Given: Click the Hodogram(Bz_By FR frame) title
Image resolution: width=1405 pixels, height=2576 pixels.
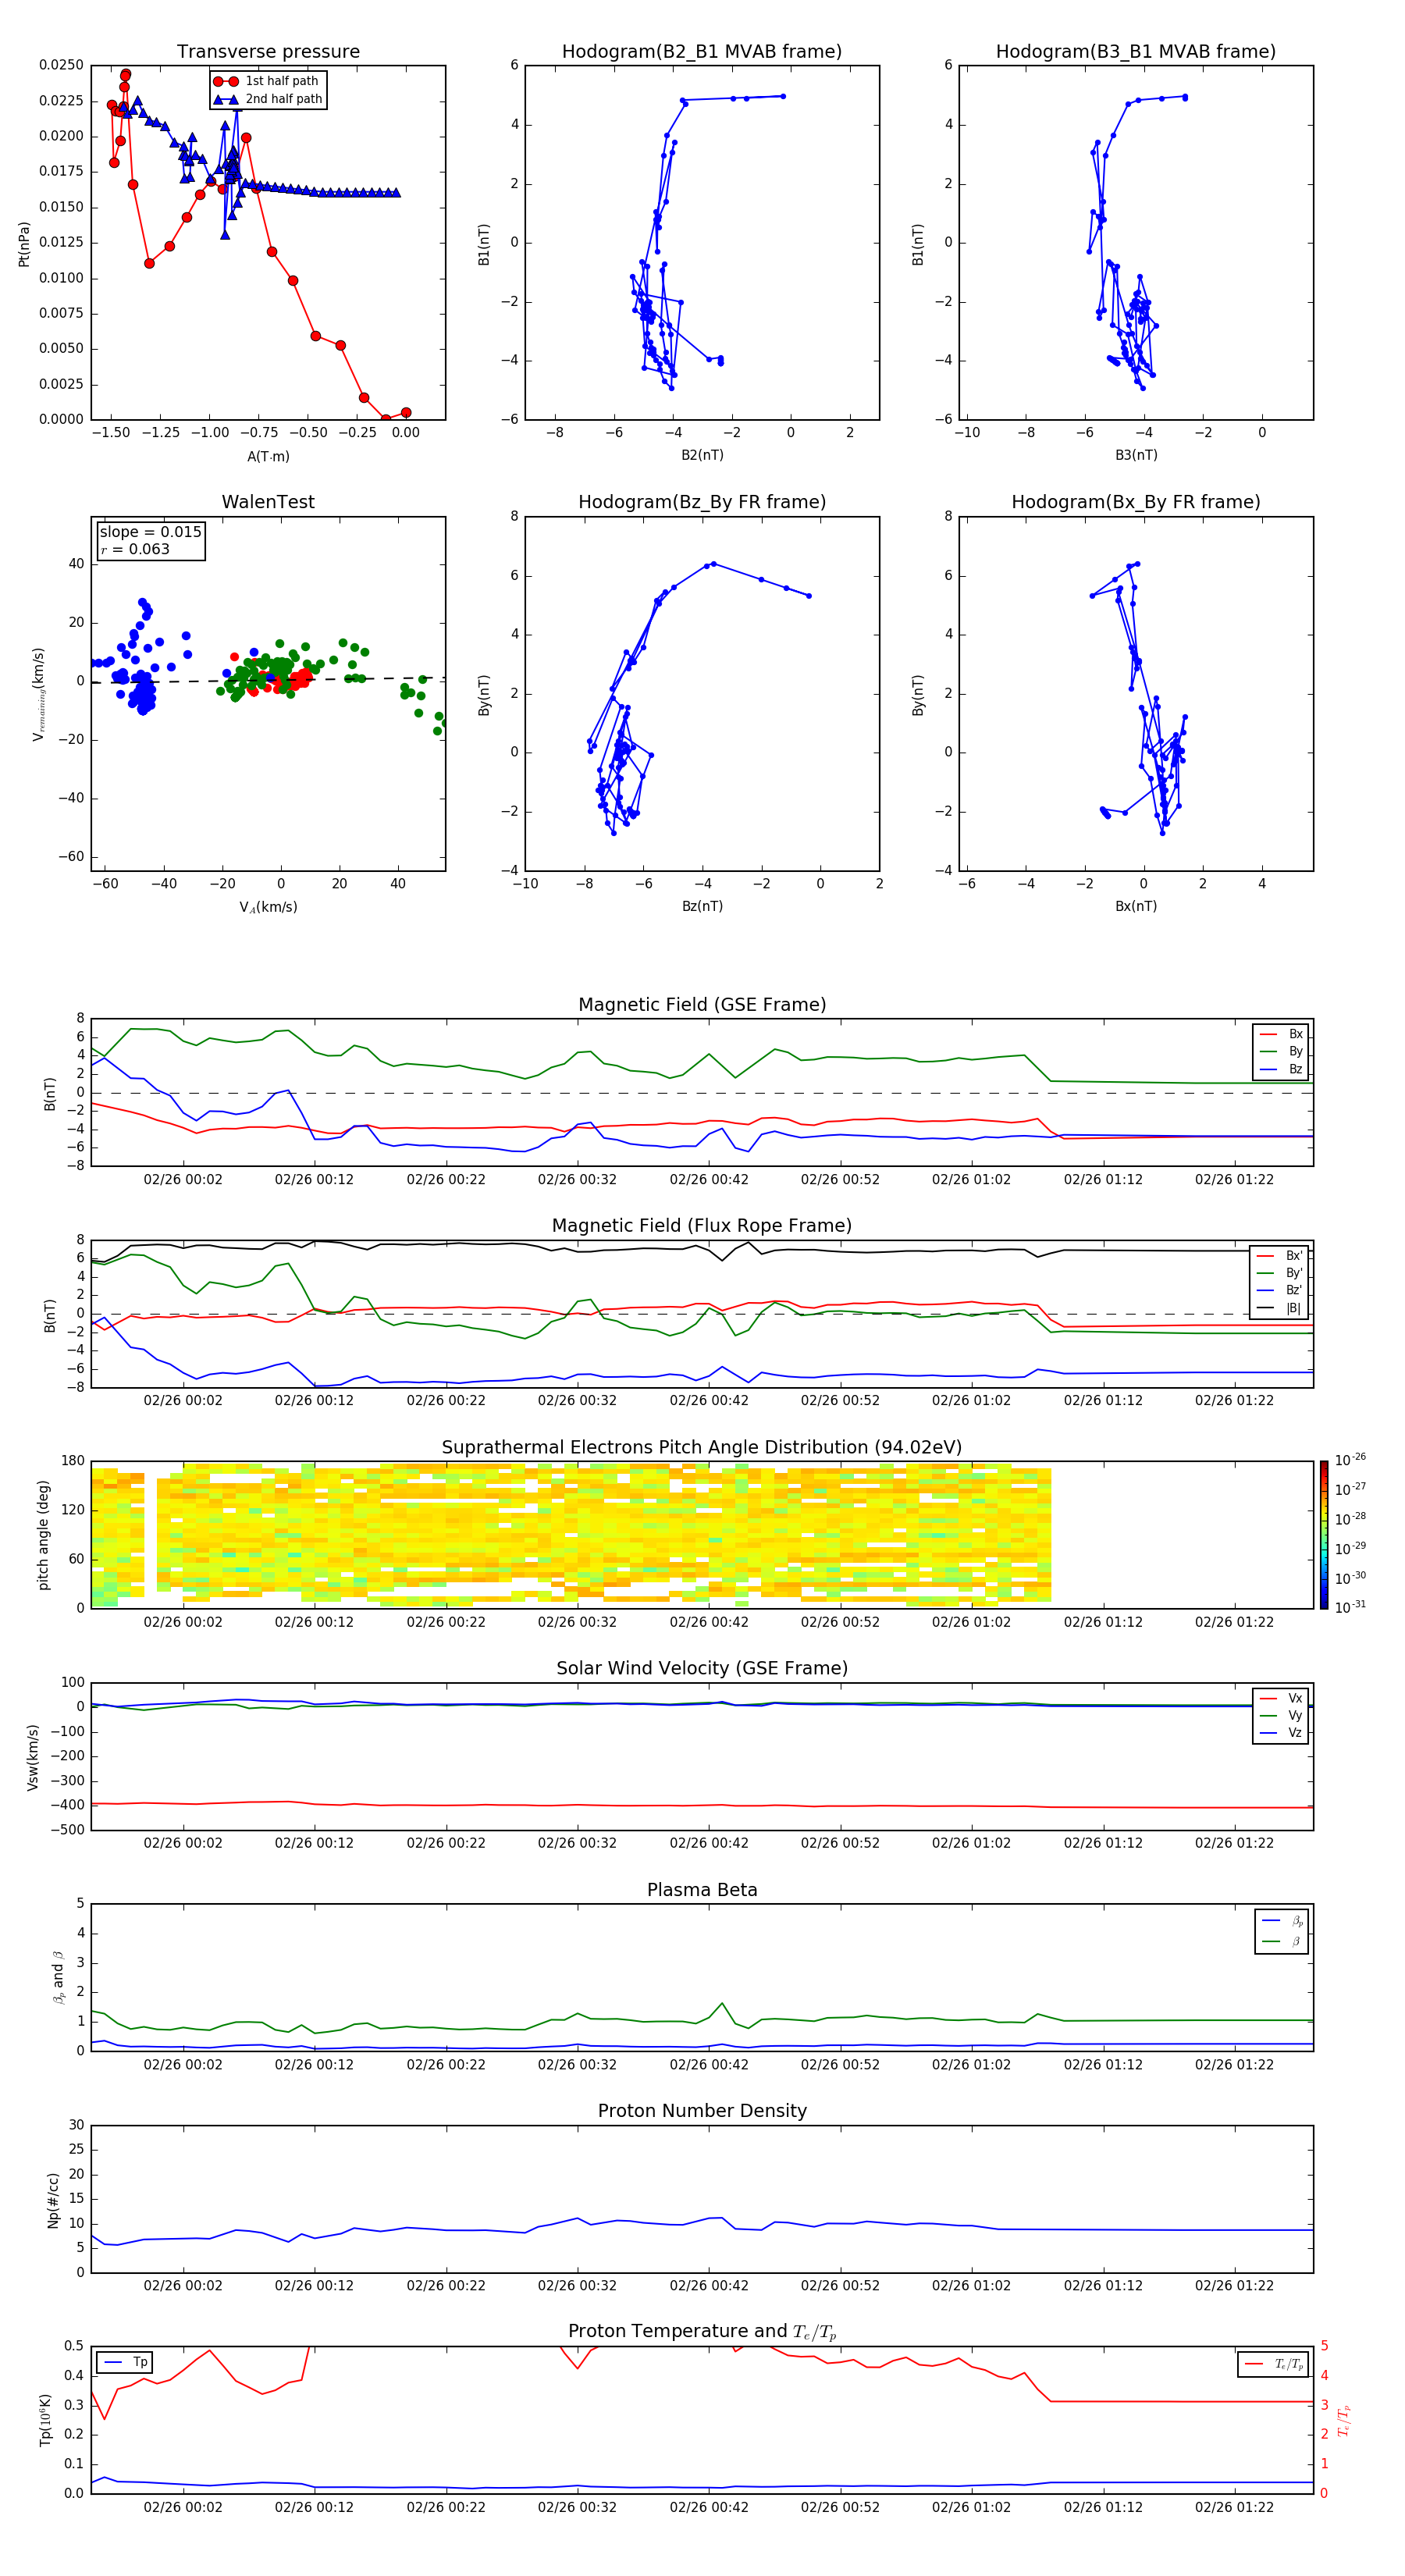Looking at the screenshot, I should pos(701,502).
